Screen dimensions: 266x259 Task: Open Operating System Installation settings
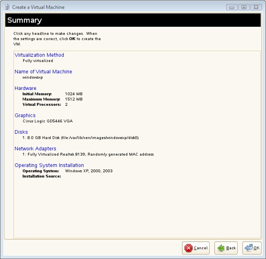pyautogui.click(x=49, y=165)
